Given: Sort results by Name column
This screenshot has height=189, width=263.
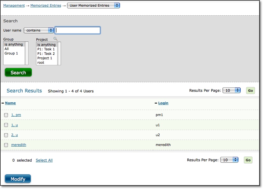Looking at the screenshot, I should [11, 103].
